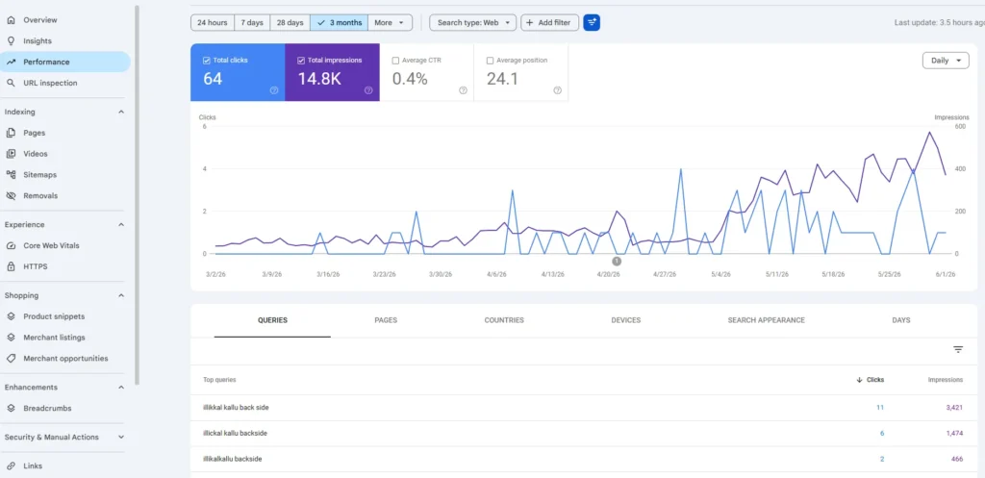
Task: Open help icon on Total impressions card
Action: point(368,90)
